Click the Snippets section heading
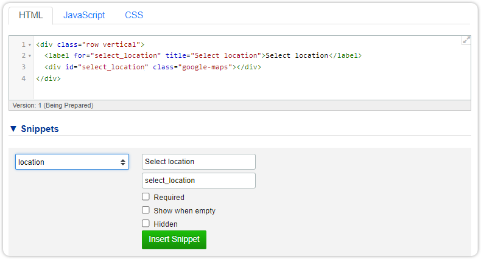This screenshot has height=259, width=481. pyautogui.click(x=40, y=129)
